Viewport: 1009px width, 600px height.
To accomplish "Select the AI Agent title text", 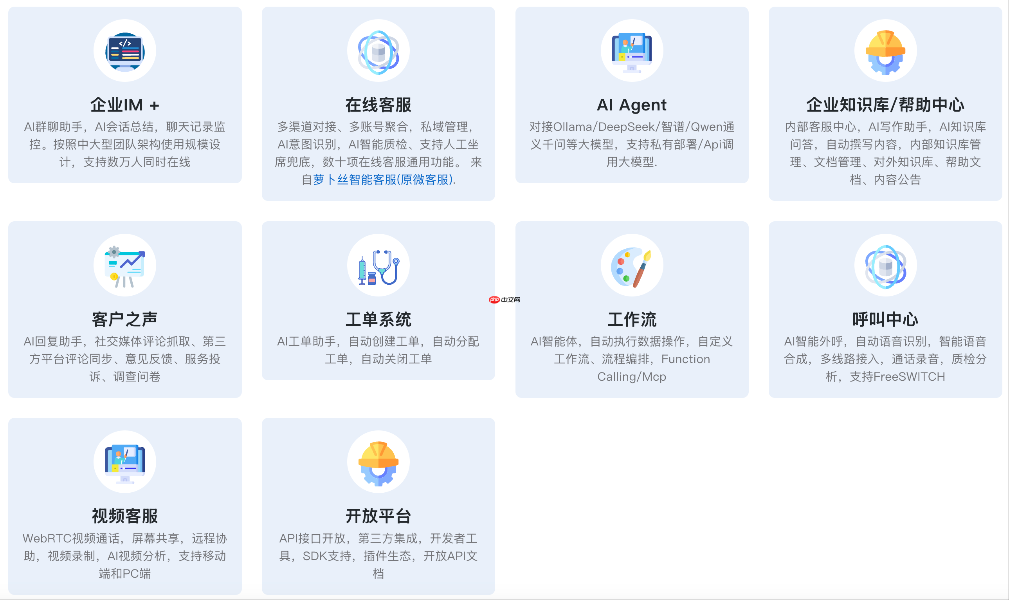I will point(631,104).
